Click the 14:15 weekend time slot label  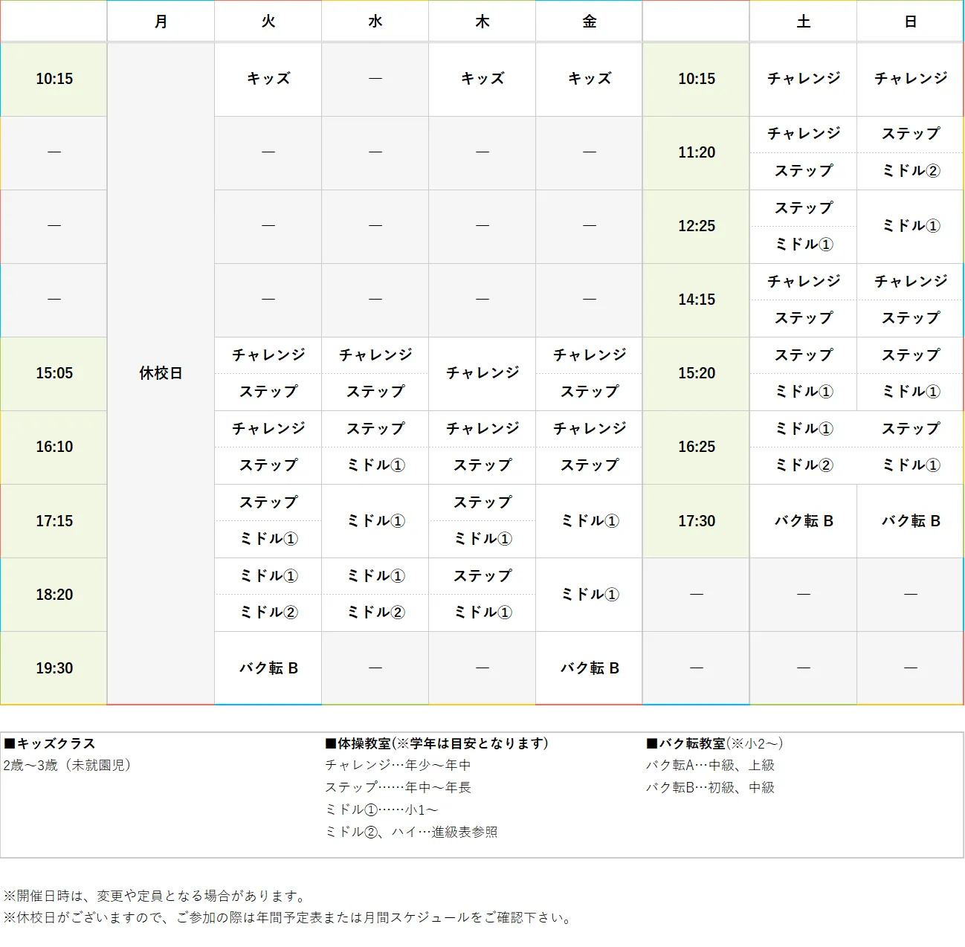coord(695,300)
